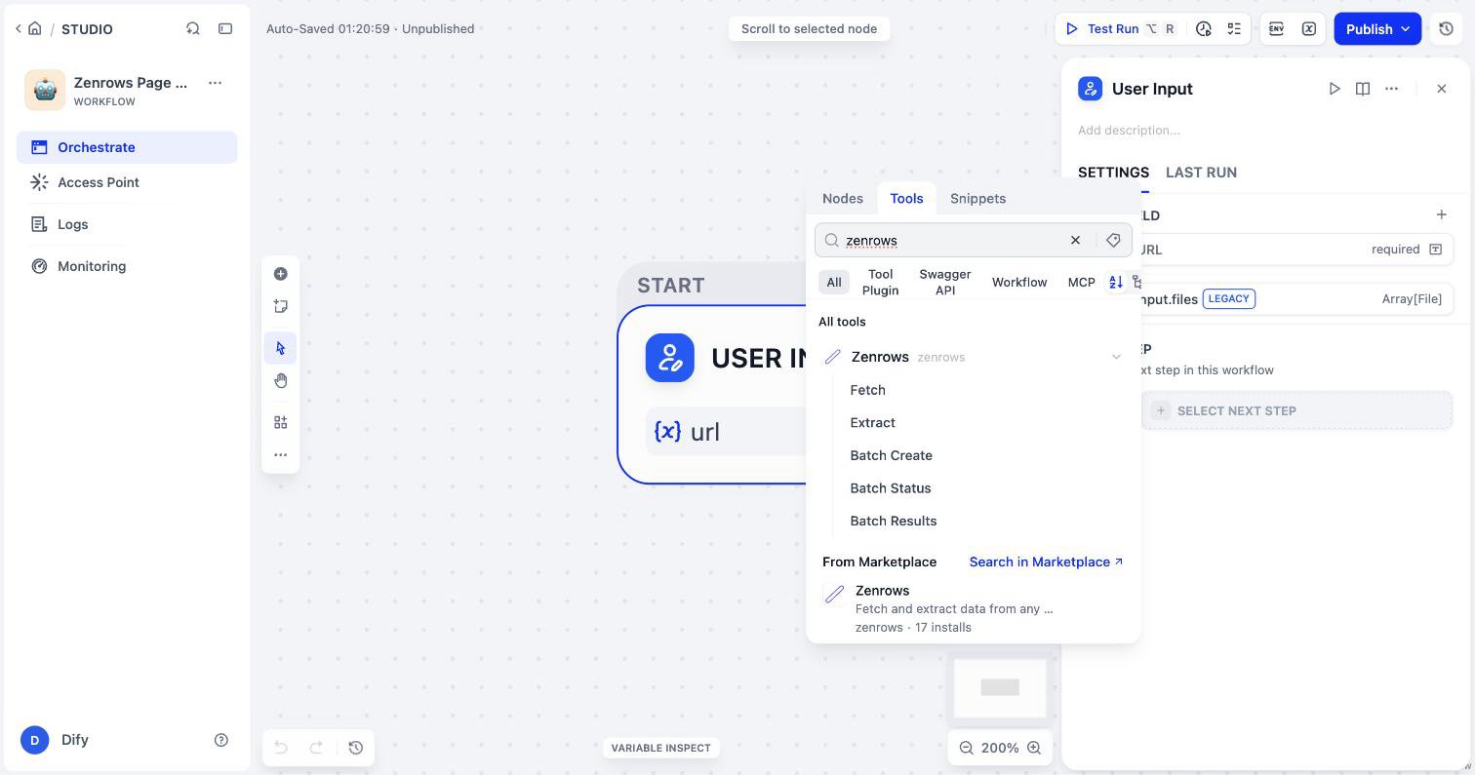Select the pointer mode tool
This screenshot has width=1475, height=775.
point(281,348)
